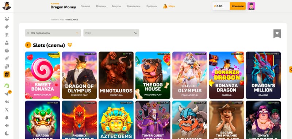Go to Главная in the top menu
The height and width of the screenshot is (139, 292).
[x=85, y=6]
